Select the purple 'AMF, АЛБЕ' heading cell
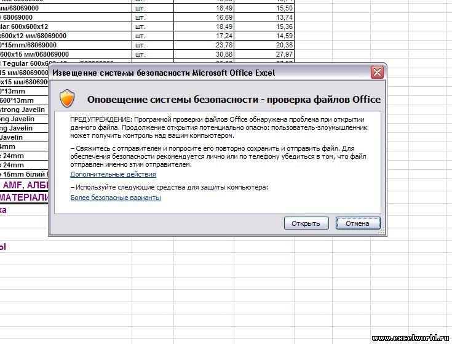Screen dimensions: 452x344 24,185
